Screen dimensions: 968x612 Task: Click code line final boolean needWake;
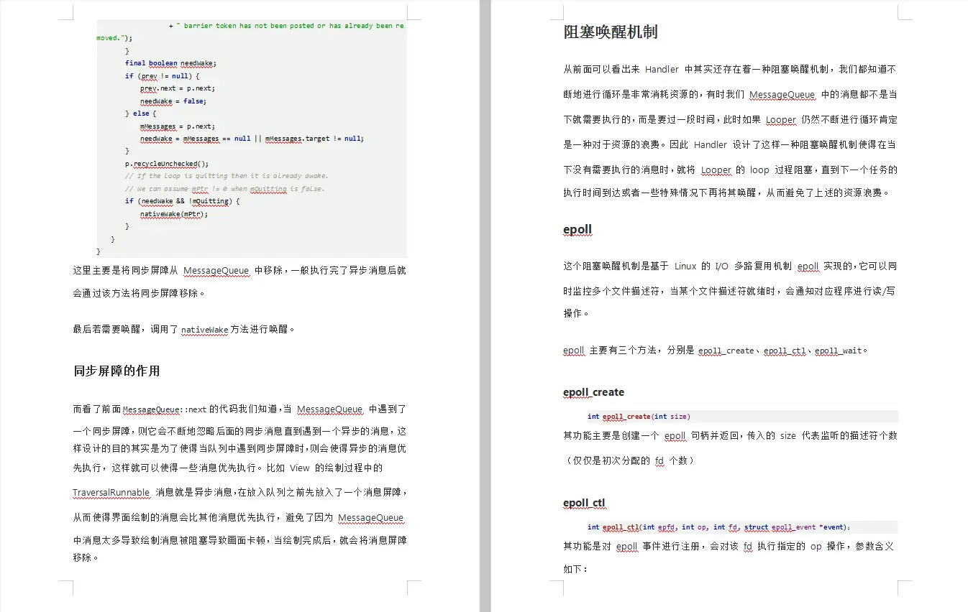pyautogui.click(x=170, y=63)
